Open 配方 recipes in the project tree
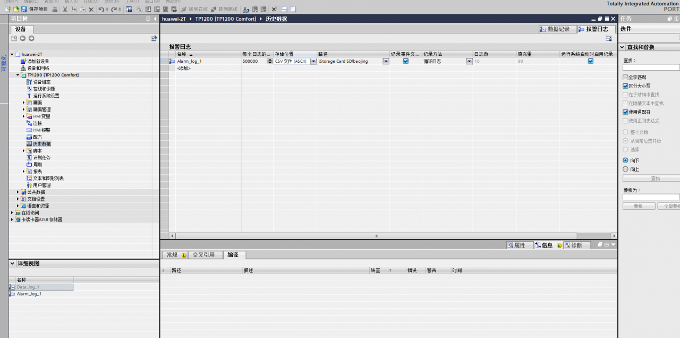 37,137
